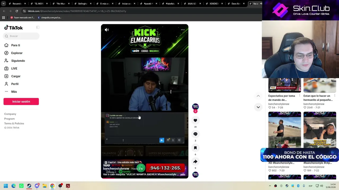Open the spinning sound disc icon
This screenshot has width=339, height=190.
tap(195, 175)
